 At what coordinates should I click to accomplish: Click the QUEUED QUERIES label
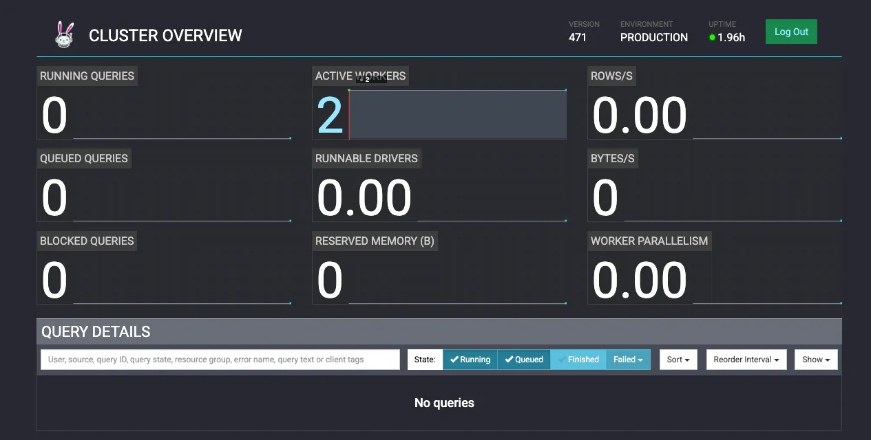(x=84, y=159)
